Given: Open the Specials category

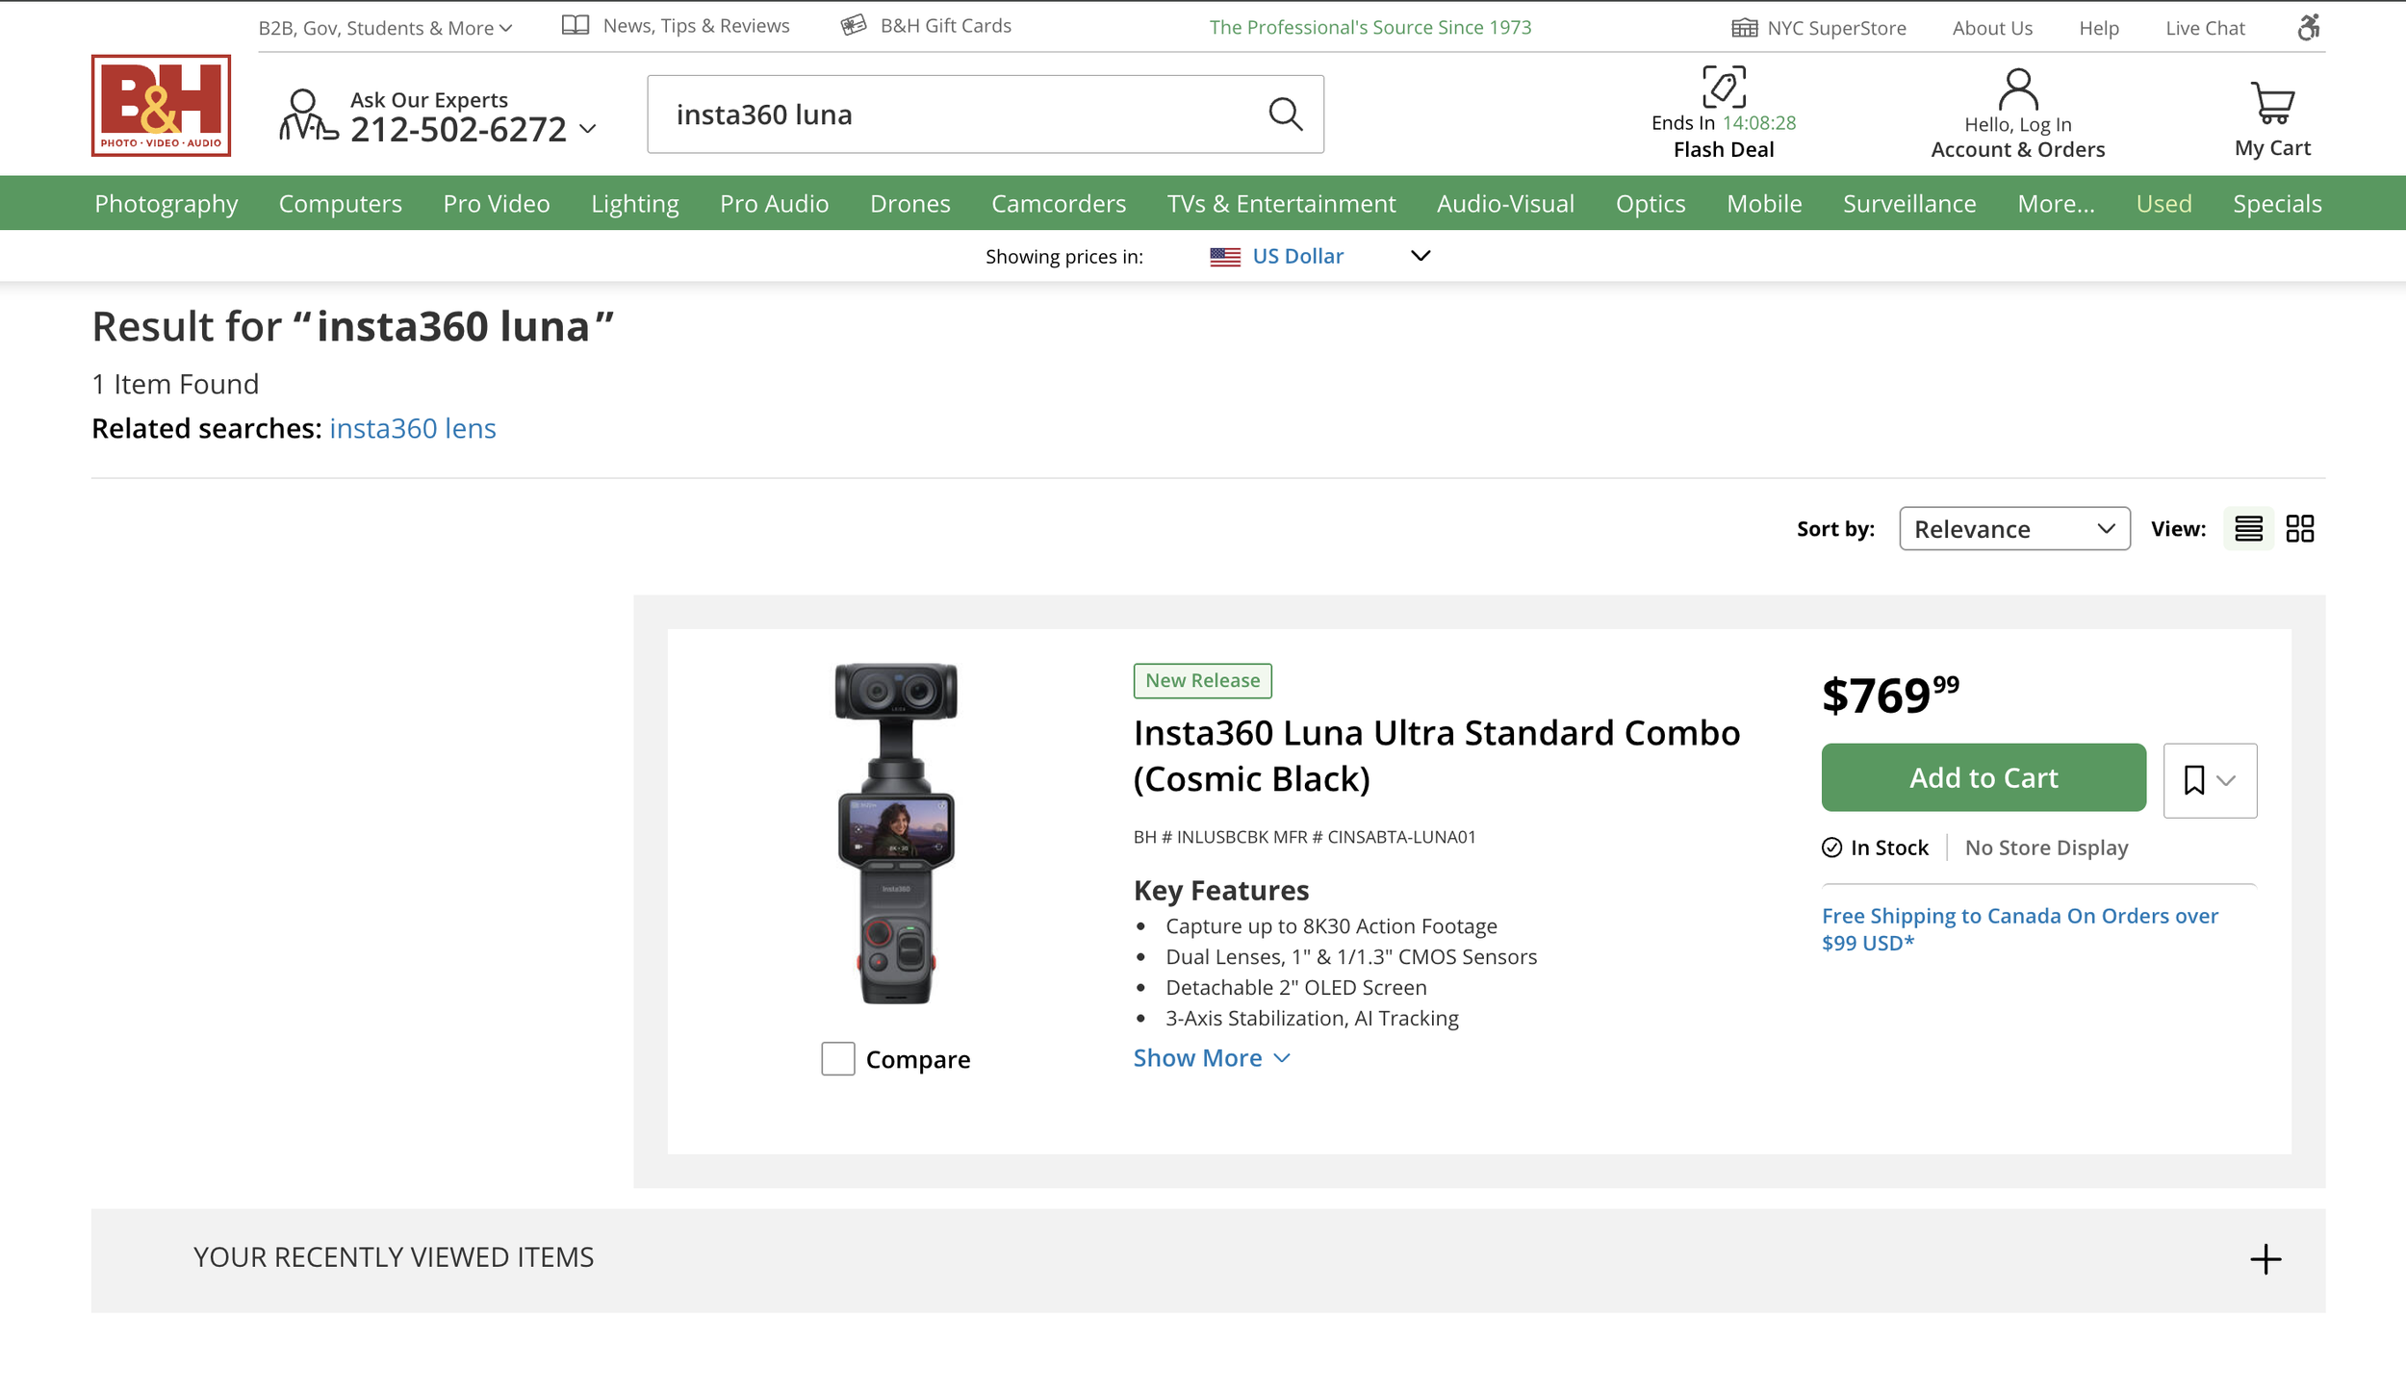Looking at the screenshot, I should click(2277, 204).
